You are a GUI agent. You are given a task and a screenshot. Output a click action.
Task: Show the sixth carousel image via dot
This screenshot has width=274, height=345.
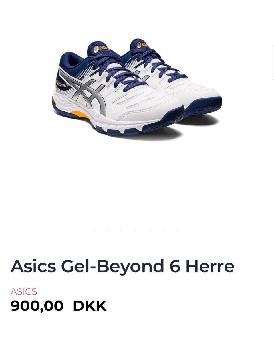164,230
